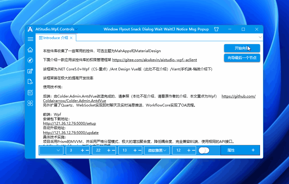Go to the Home sidebar icon
Screen dimensions: 289x184
30,50
